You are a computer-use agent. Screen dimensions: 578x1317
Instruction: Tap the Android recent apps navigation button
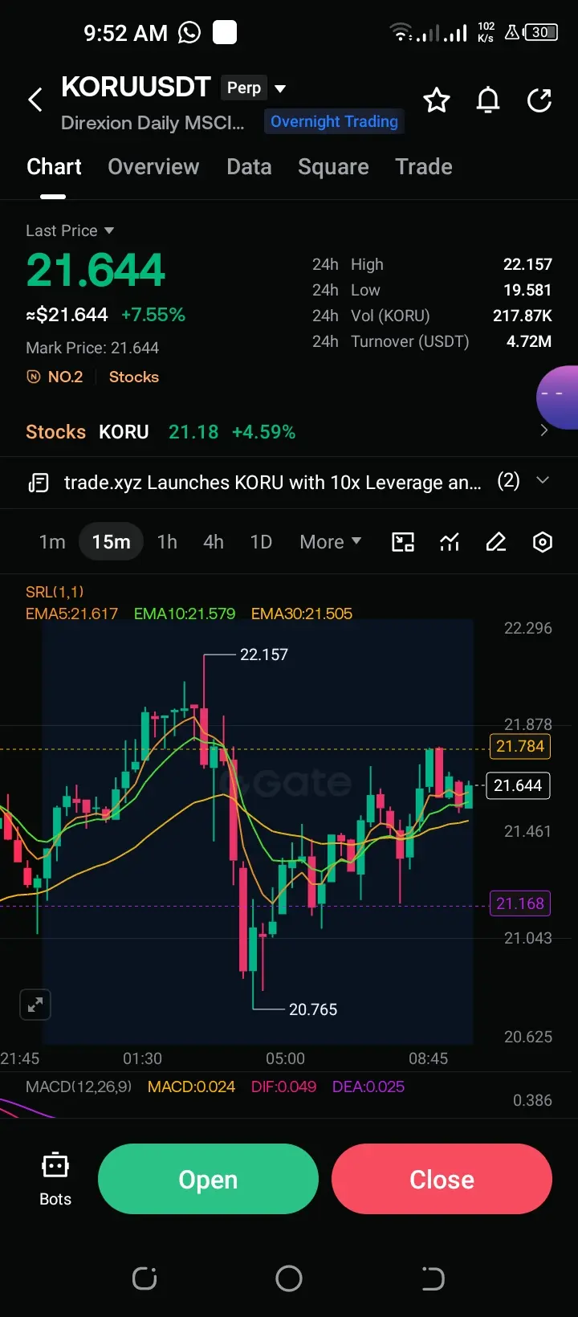144,1278
